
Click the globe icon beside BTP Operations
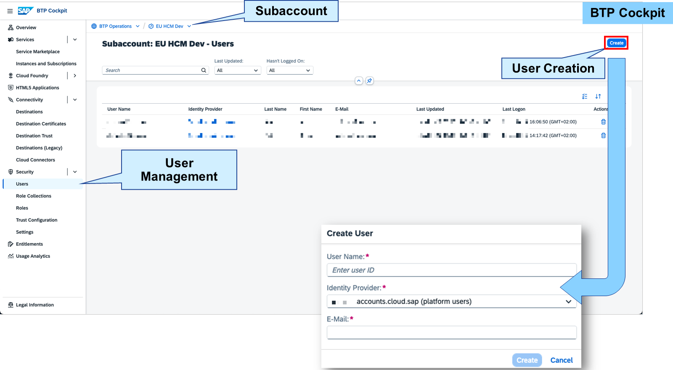(x=94, y=26)
